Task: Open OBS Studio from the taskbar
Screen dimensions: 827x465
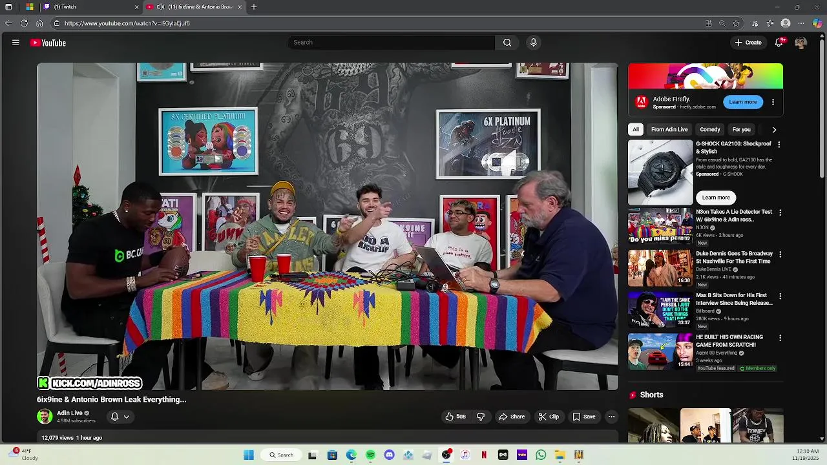Action: coord(446,455)
